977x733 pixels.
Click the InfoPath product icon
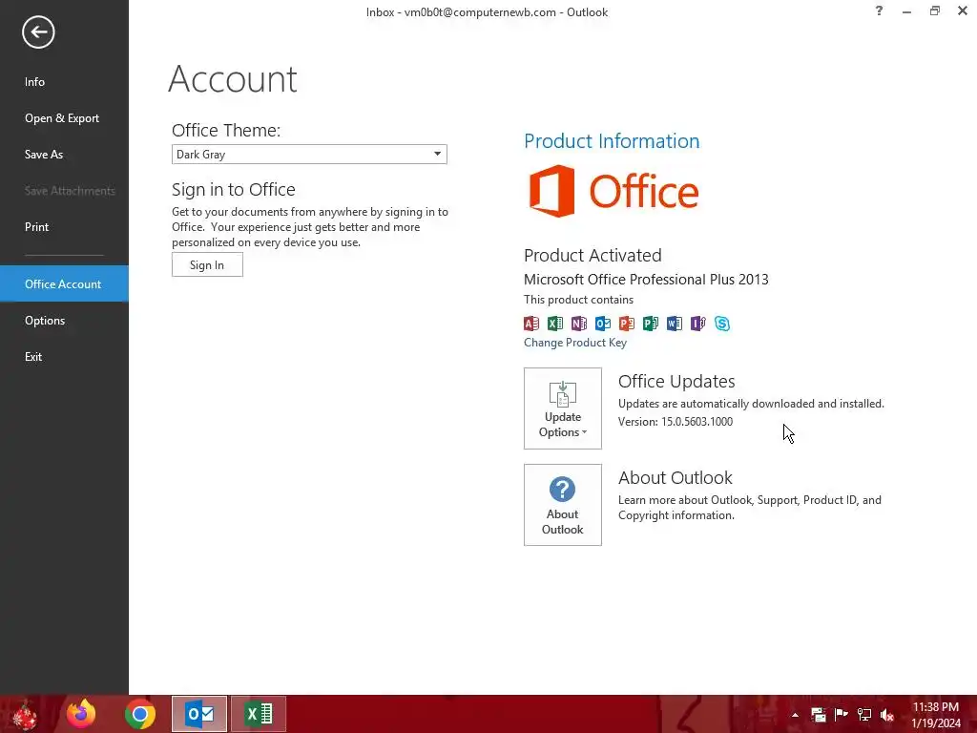point(697,323)
